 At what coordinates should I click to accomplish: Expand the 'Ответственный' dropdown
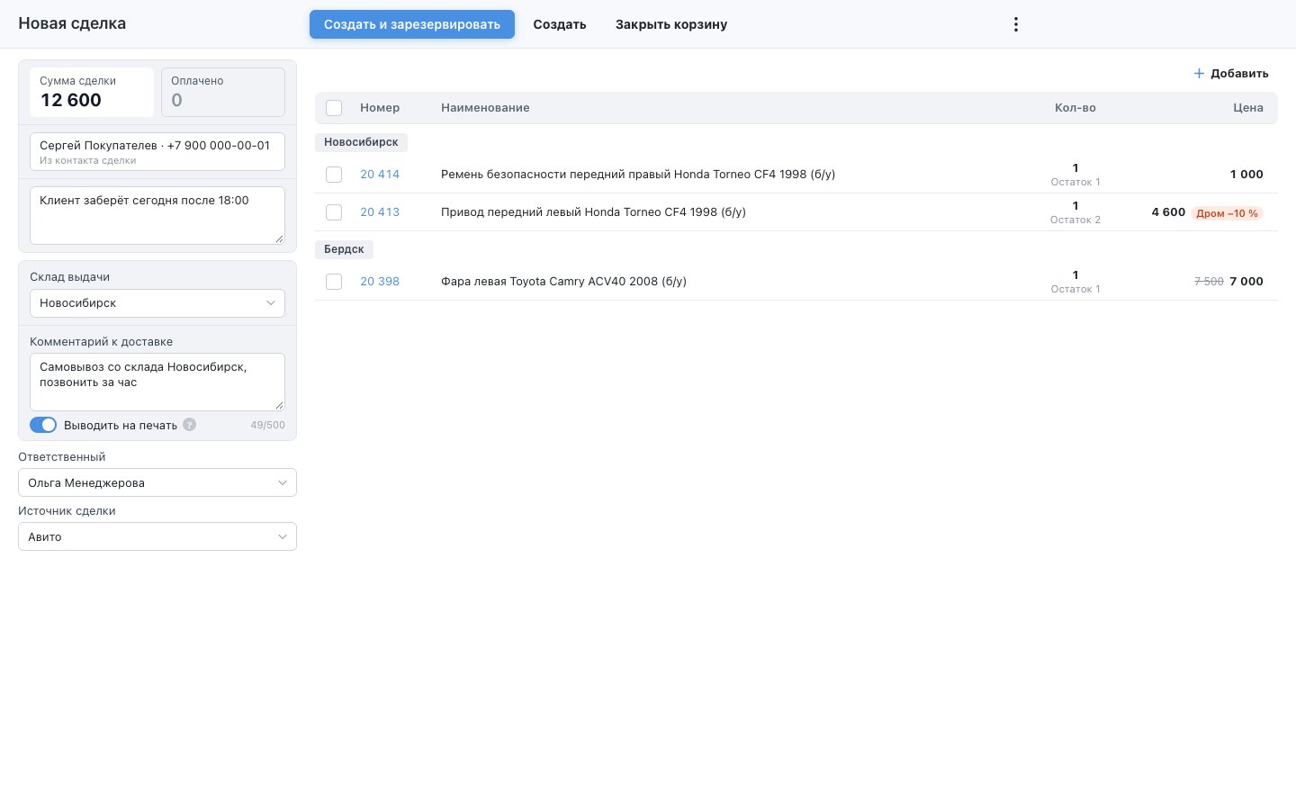tap(157, 482)
